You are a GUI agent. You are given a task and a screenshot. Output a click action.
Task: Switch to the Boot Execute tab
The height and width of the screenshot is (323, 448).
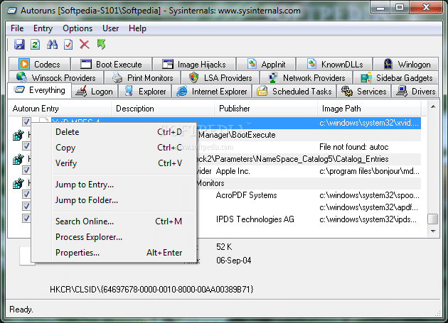pyautogui.click(x=111, y=64)
